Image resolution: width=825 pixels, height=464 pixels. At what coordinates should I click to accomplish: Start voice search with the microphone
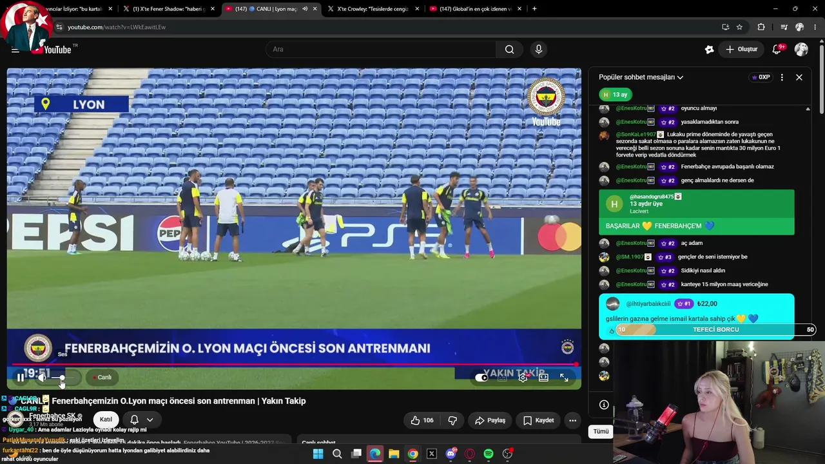click(539, 50)
